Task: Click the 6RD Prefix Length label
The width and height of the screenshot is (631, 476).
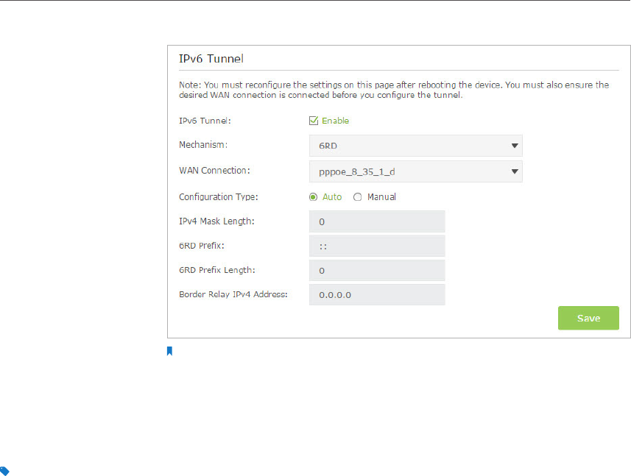Action: (219, 270)
